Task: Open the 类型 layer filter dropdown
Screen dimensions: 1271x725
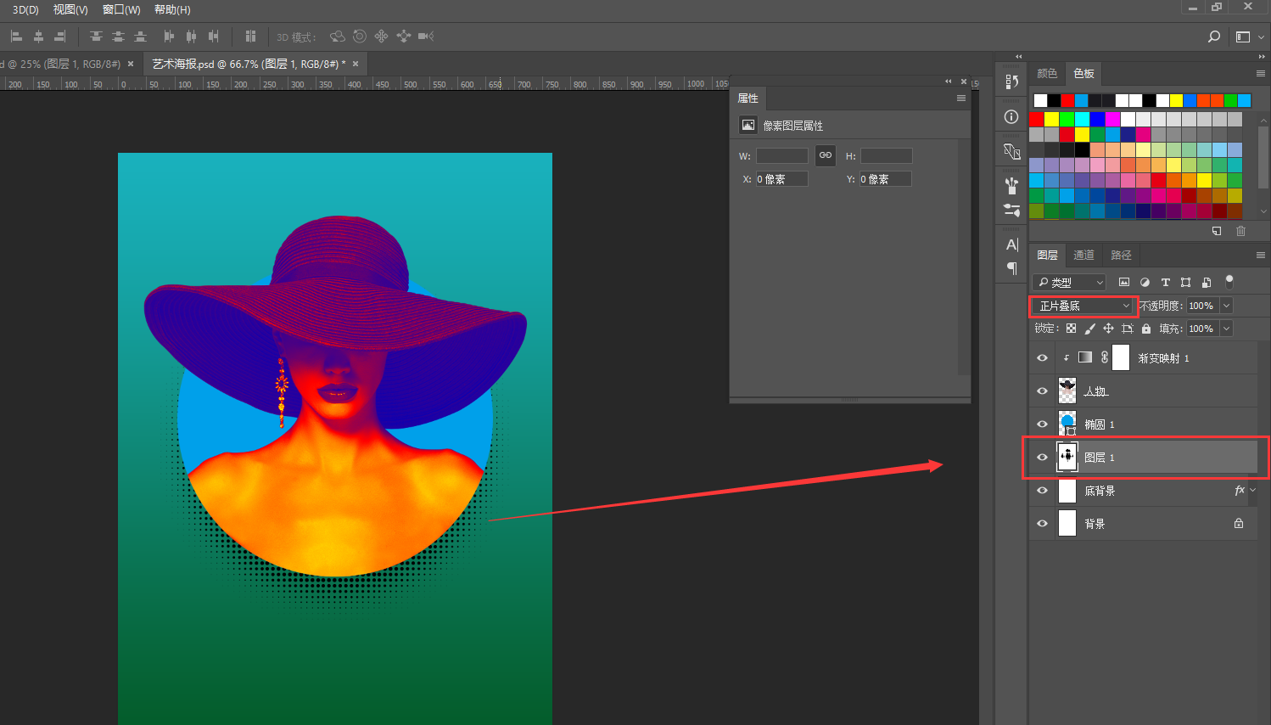Action: tap(1069, 283)
